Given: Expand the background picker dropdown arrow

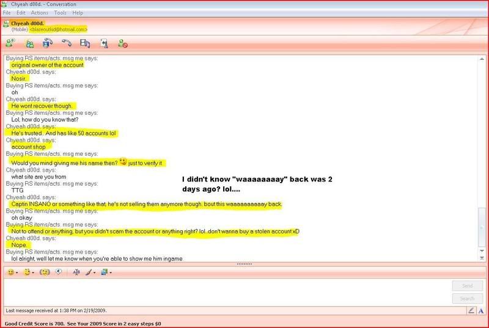Looking at the screenshot, I should click(x=111, y=273).
